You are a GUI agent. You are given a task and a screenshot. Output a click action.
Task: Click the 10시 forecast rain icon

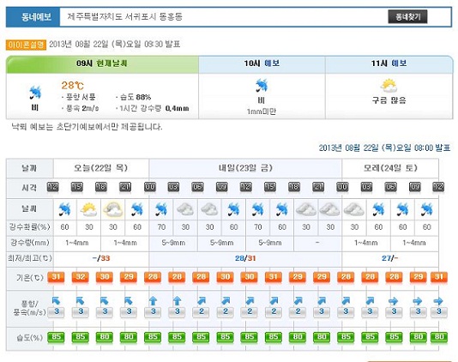[262, 85]
